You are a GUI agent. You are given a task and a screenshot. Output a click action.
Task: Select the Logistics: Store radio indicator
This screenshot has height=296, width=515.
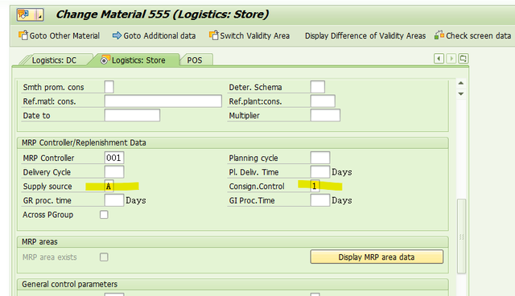[x=104, y=60]
